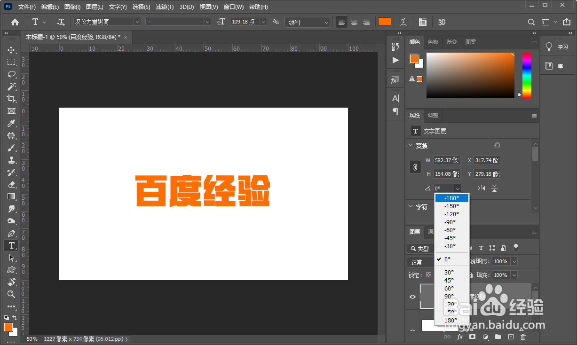Filter layers by smart objects icon
Viewport: 577px width, 345px height.
[x=504, y=248]
